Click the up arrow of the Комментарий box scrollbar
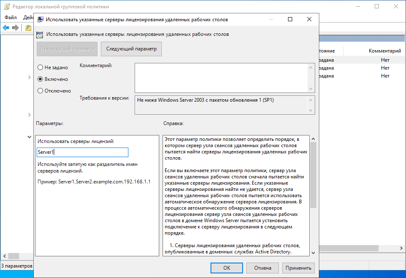406x278 pixels. click(311, 68)
